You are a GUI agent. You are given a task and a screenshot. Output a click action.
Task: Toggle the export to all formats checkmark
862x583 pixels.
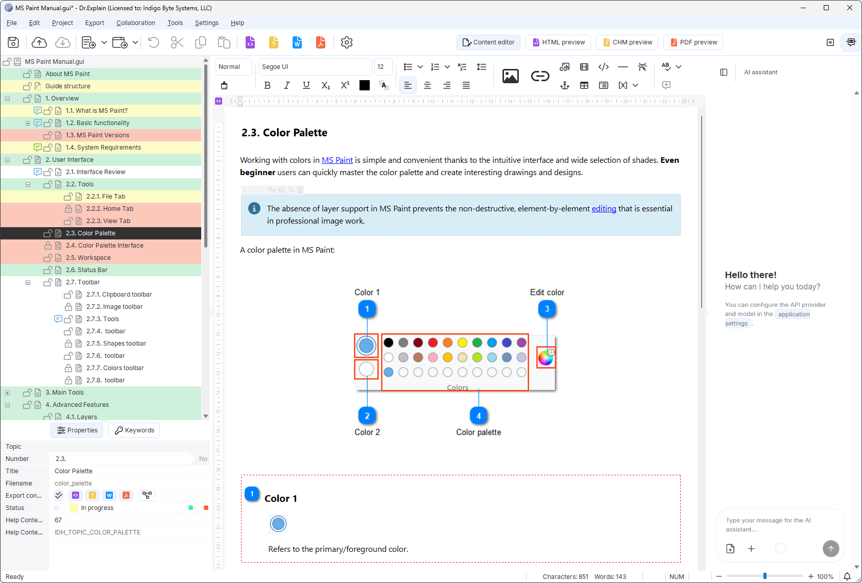pyautogui.click(x=59, y=495)
